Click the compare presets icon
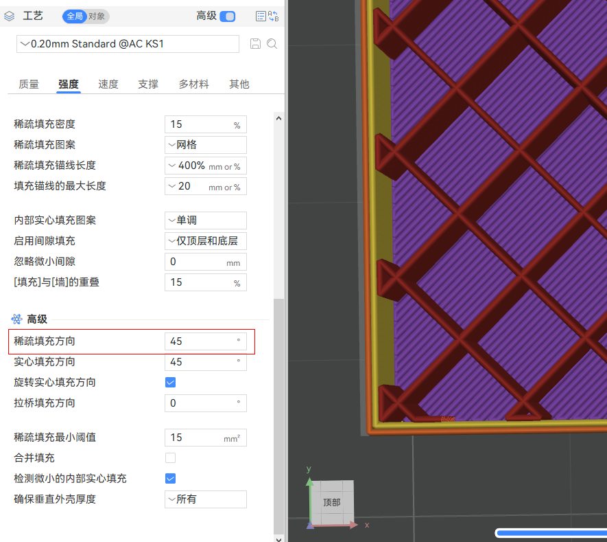Viewport: 607px width, 542px height. coord(273,16)
